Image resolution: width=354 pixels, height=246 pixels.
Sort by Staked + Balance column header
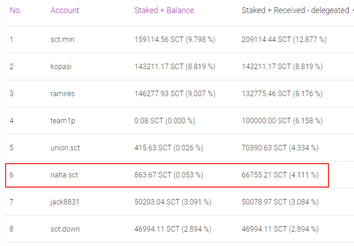(164, 10)
